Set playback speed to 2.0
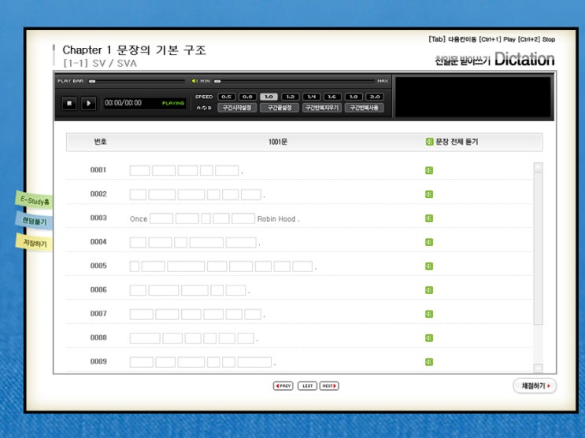 [375, 97]
